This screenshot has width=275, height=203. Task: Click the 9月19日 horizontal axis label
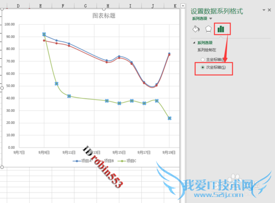click(x=169, y=153)
